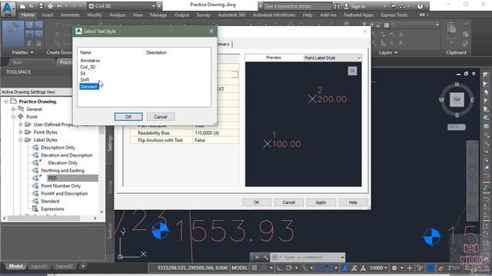Click the binoculars search icon
This screenshot has width=492, height=276.
tap(337, 6)
